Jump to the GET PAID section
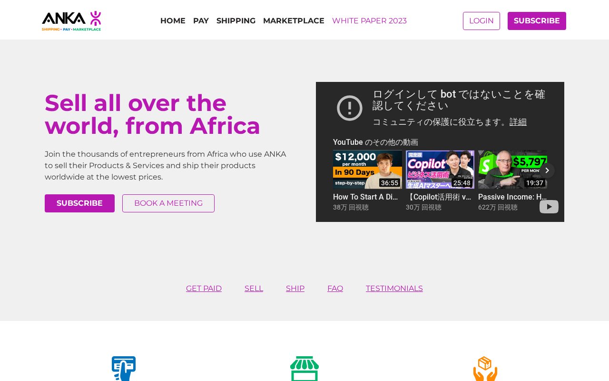 pos(204,289)
